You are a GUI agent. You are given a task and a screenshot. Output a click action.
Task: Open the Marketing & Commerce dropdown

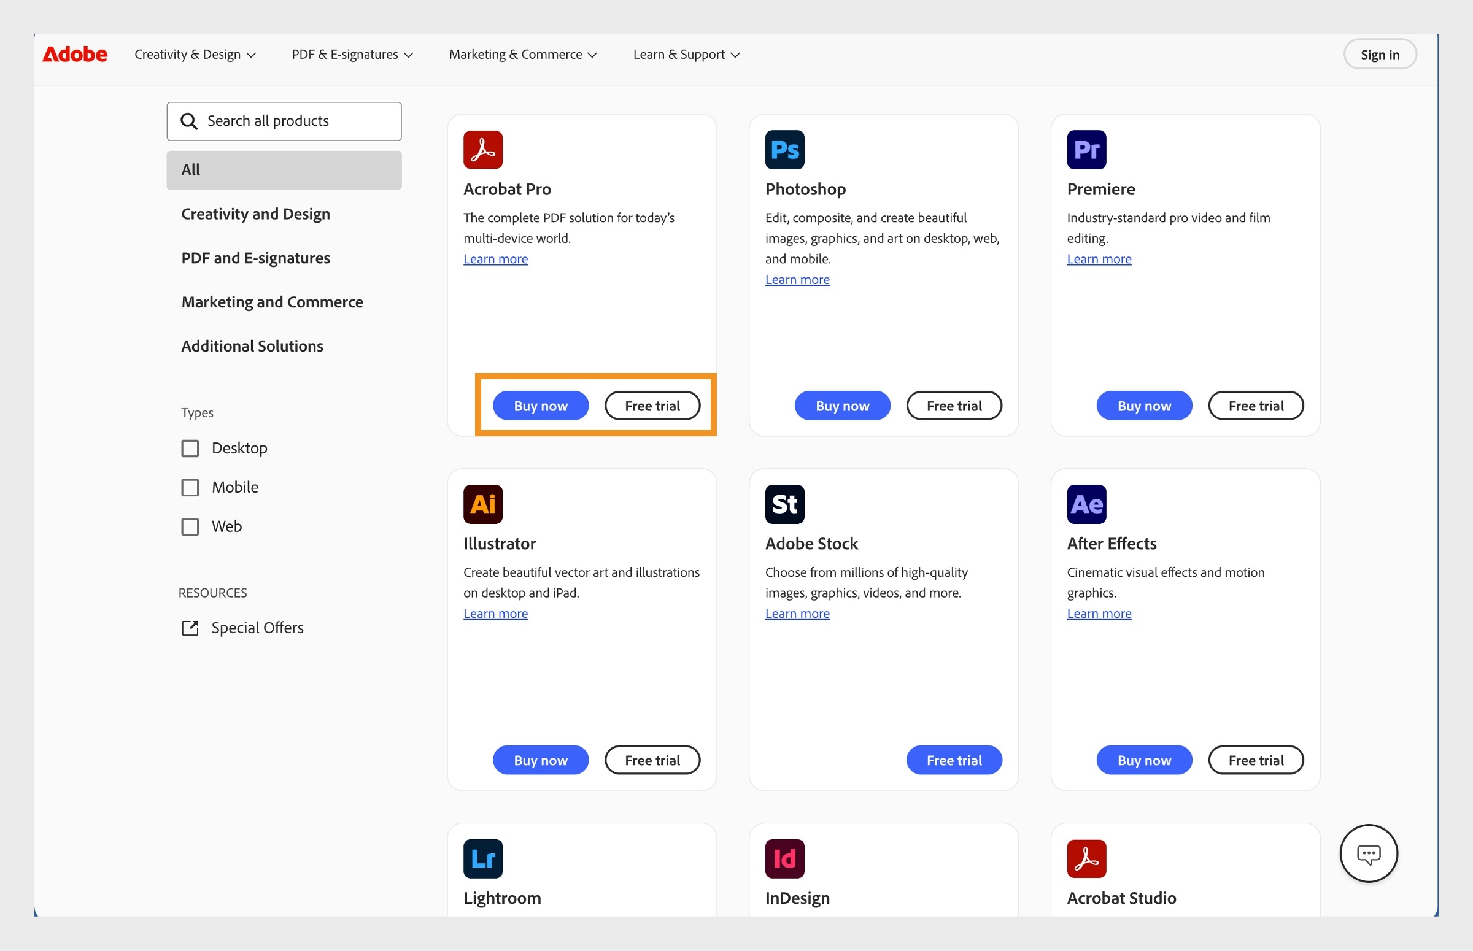point(522,55)
